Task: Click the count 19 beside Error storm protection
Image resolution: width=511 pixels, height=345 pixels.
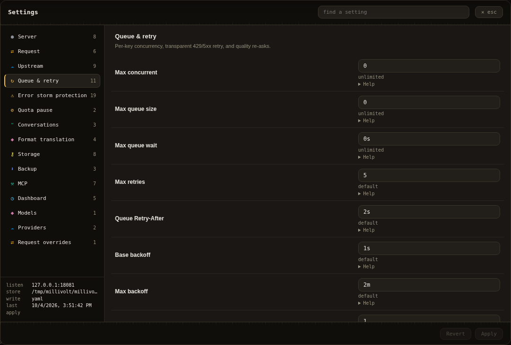Action: [x=93, y=96]
